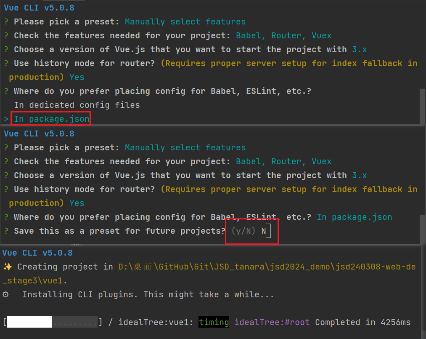Select the 'In dedicated config files' option
426x339 pixels.
click(77, 105)
